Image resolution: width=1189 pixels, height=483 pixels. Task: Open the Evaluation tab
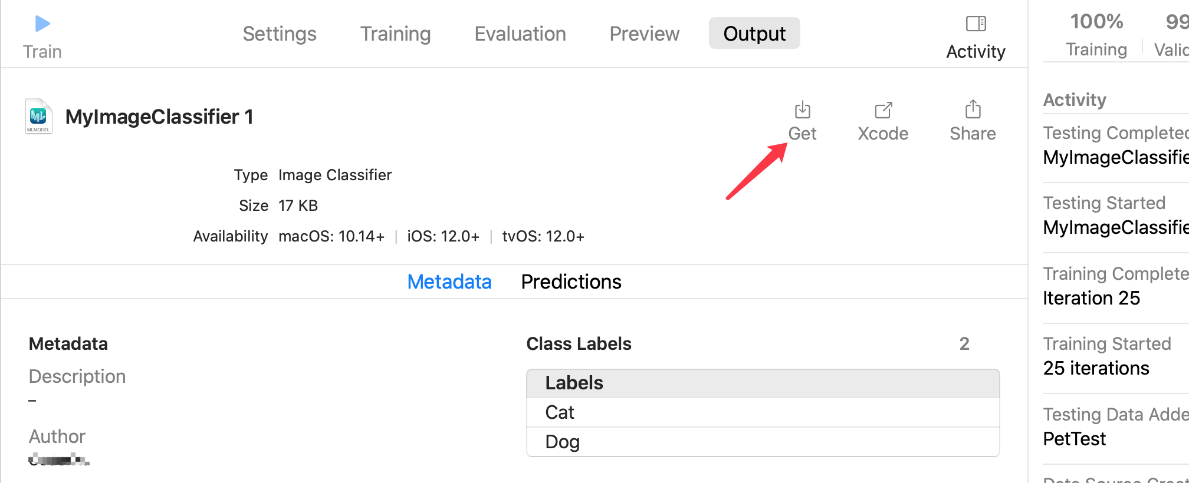[520, 34]
